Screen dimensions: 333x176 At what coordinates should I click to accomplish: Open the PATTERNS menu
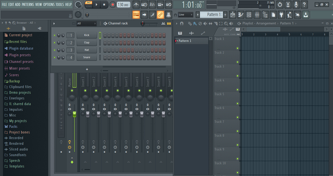[x=28, y=5]
